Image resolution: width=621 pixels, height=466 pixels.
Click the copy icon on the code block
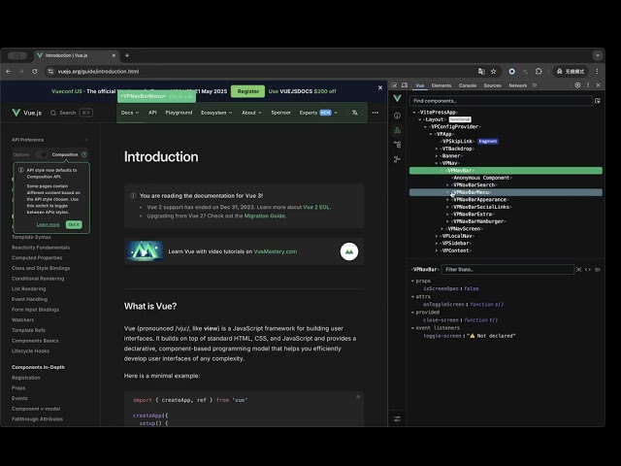pyautogui.click(x=358, y=397)
